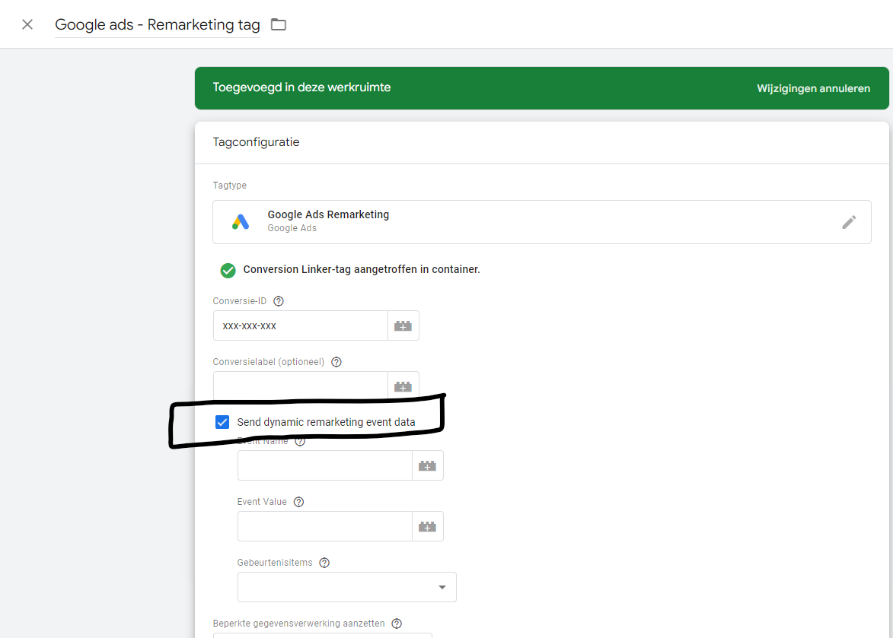Select the Google Ads Remarketing tag type card
Image resolution: width=893 pixels, height=638 pixels.
pyautogui.click(x=541, y=222)
